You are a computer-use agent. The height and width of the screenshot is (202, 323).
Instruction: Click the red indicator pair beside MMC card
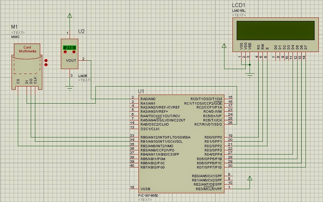pos(46,62)
